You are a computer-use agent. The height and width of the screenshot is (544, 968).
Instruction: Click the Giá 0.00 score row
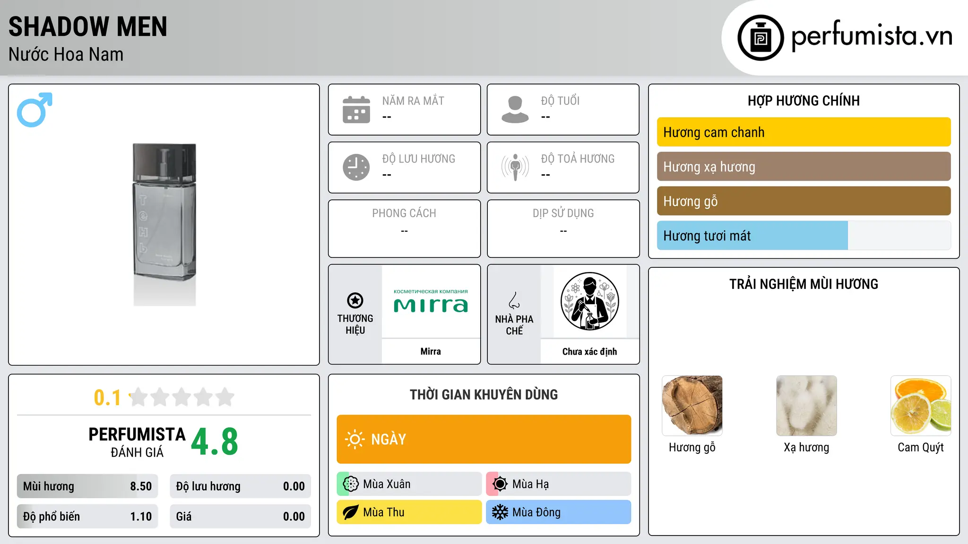(241, 517)
